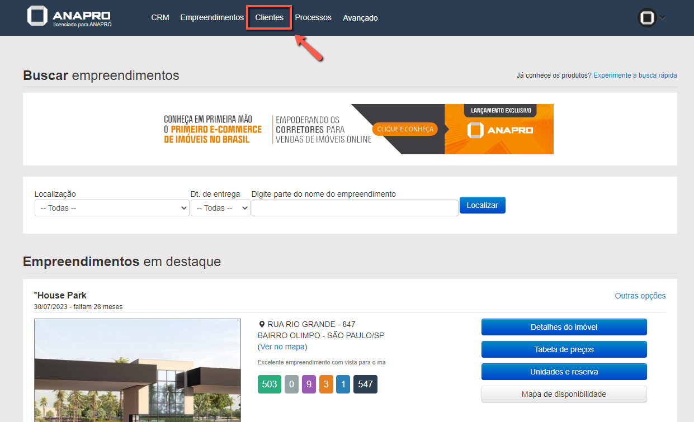694x422 pixels.
Task: Click the blue 1 units badge
Action: (x=343, y=384)
